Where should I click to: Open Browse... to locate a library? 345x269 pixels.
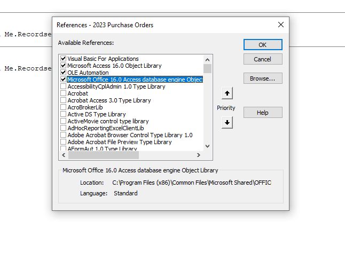point(263,78)
